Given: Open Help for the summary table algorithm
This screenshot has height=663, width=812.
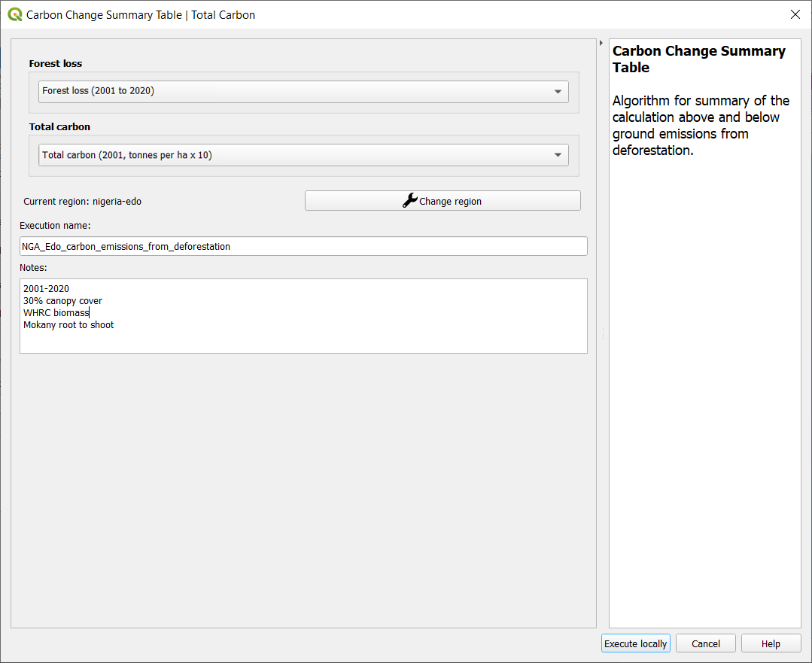Looking at the screenshot, I should (x=771, y=643).
